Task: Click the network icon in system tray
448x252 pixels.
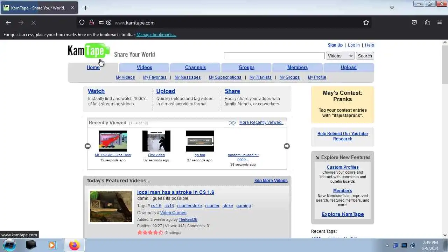Action: (x=404, y=245)
